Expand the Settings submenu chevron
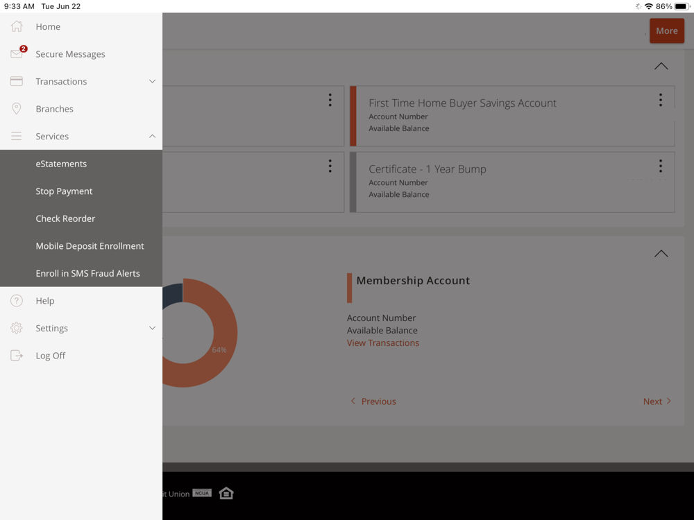 [152, 328]
